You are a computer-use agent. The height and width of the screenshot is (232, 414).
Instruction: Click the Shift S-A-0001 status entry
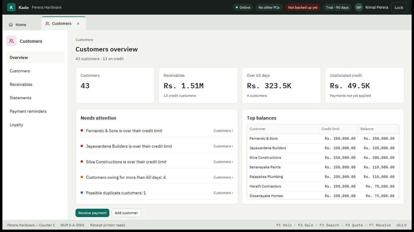coord(72,225)
